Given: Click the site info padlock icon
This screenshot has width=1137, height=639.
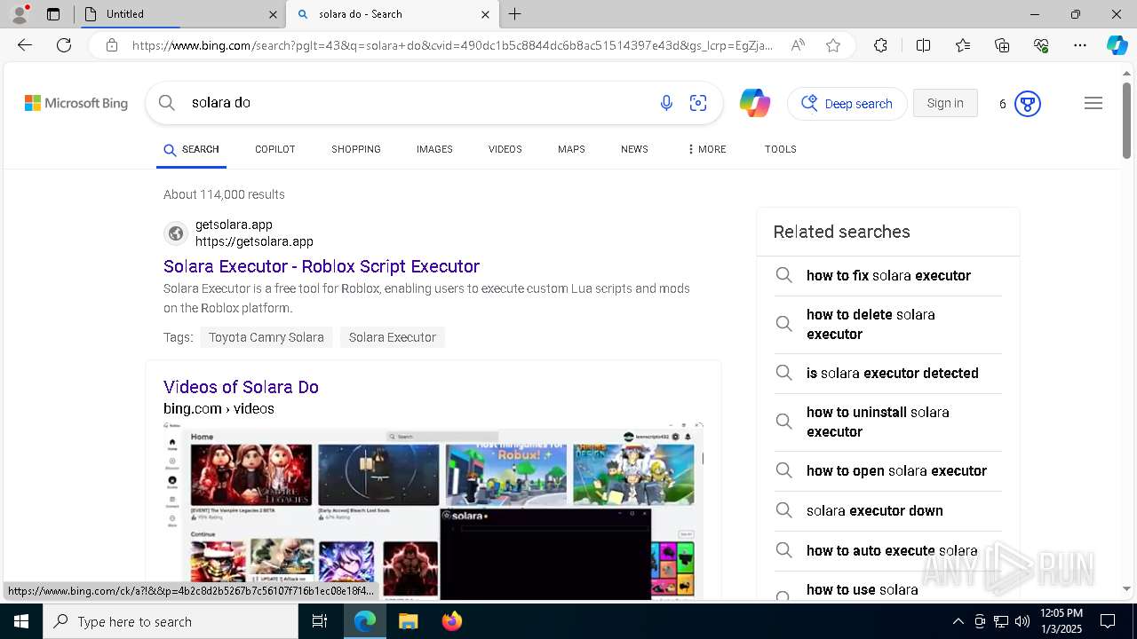Looking at the screenshot, I should [112, 45].
